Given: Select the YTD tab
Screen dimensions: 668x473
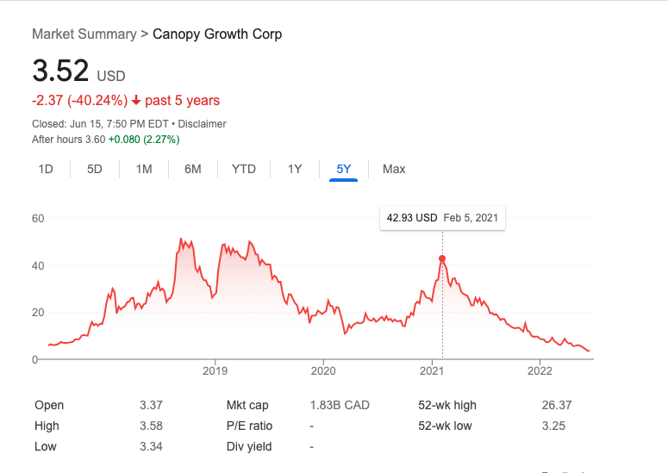Looking at the screenshot, I should click(244, 169).
